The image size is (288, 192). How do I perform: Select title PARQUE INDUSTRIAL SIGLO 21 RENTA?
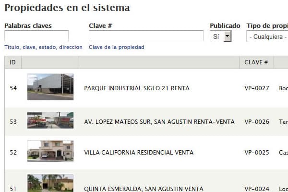click(x=137, y=88)
